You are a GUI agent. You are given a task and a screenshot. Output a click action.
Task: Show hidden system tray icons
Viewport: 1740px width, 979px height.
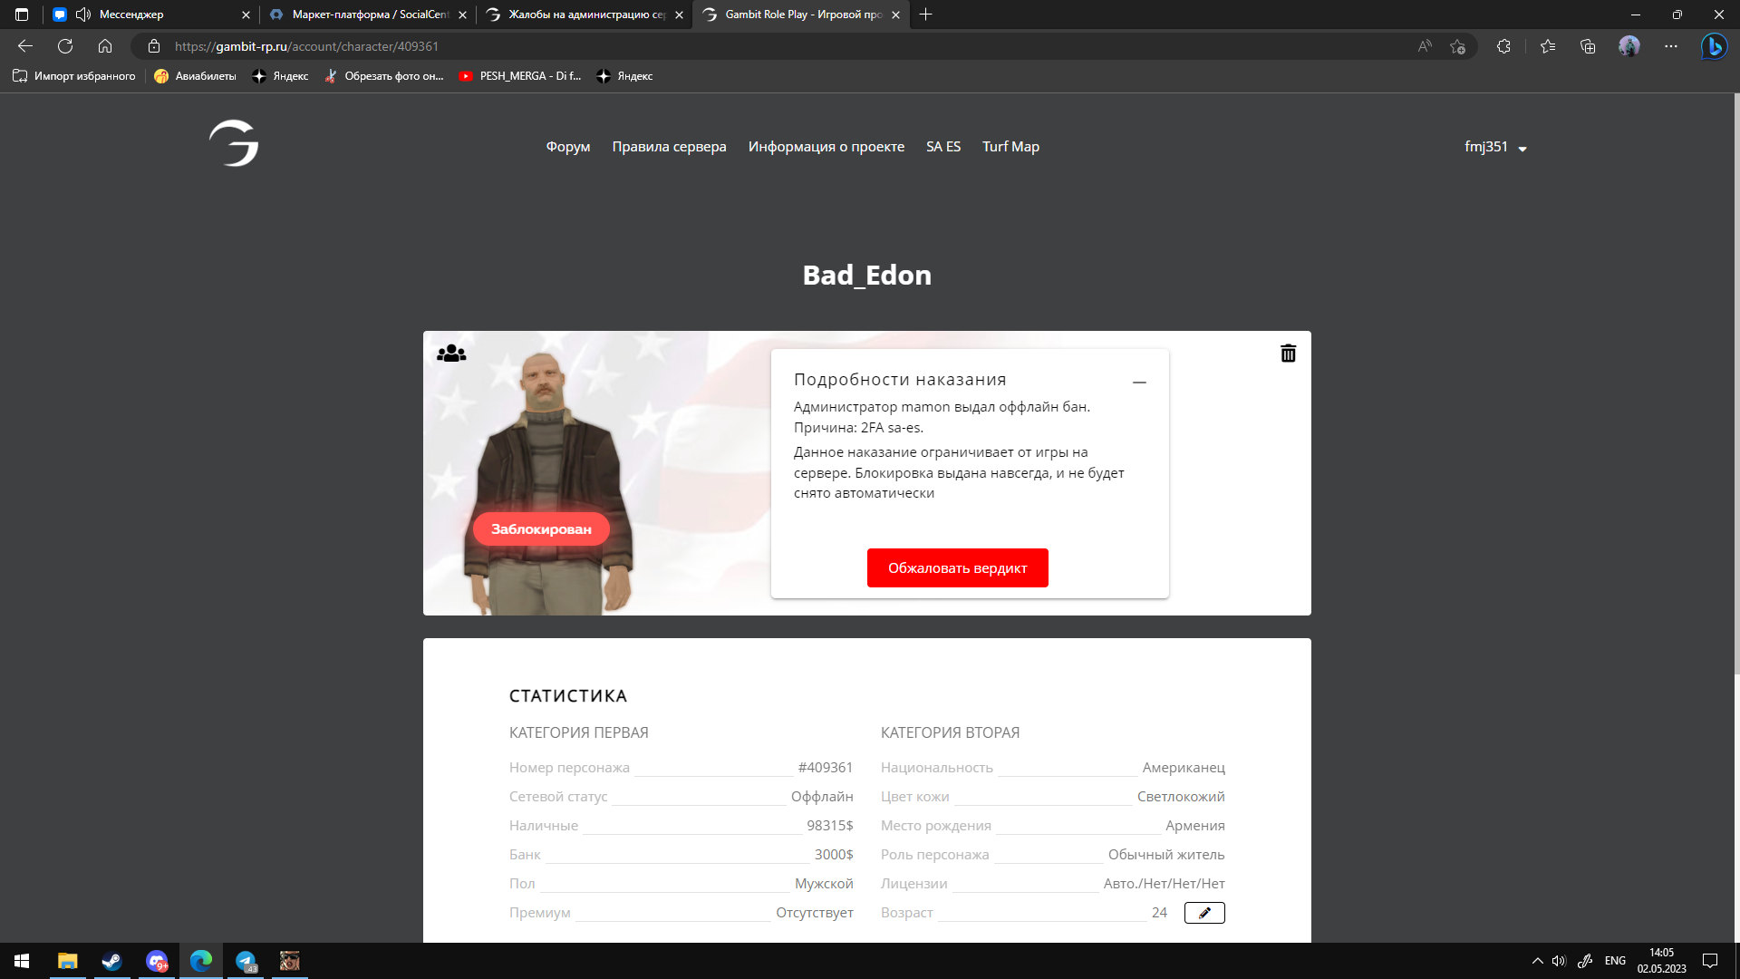coord(1537,961)
